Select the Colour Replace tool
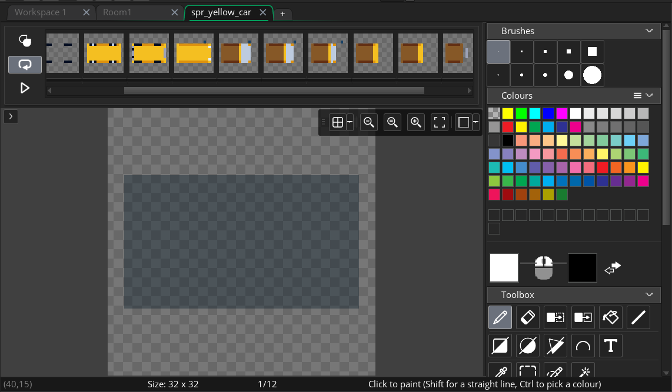Viewport: 672px width, 392px height. 583,317
